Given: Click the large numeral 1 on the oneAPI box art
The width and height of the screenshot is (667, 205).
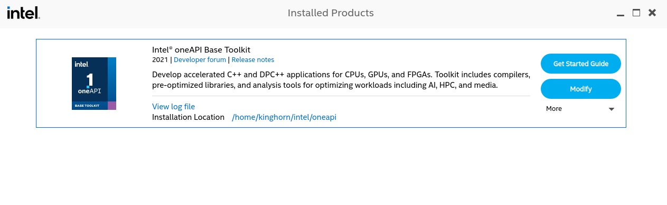Looking at the screenshot, I should pyautogui.click(x=90, y=79).
